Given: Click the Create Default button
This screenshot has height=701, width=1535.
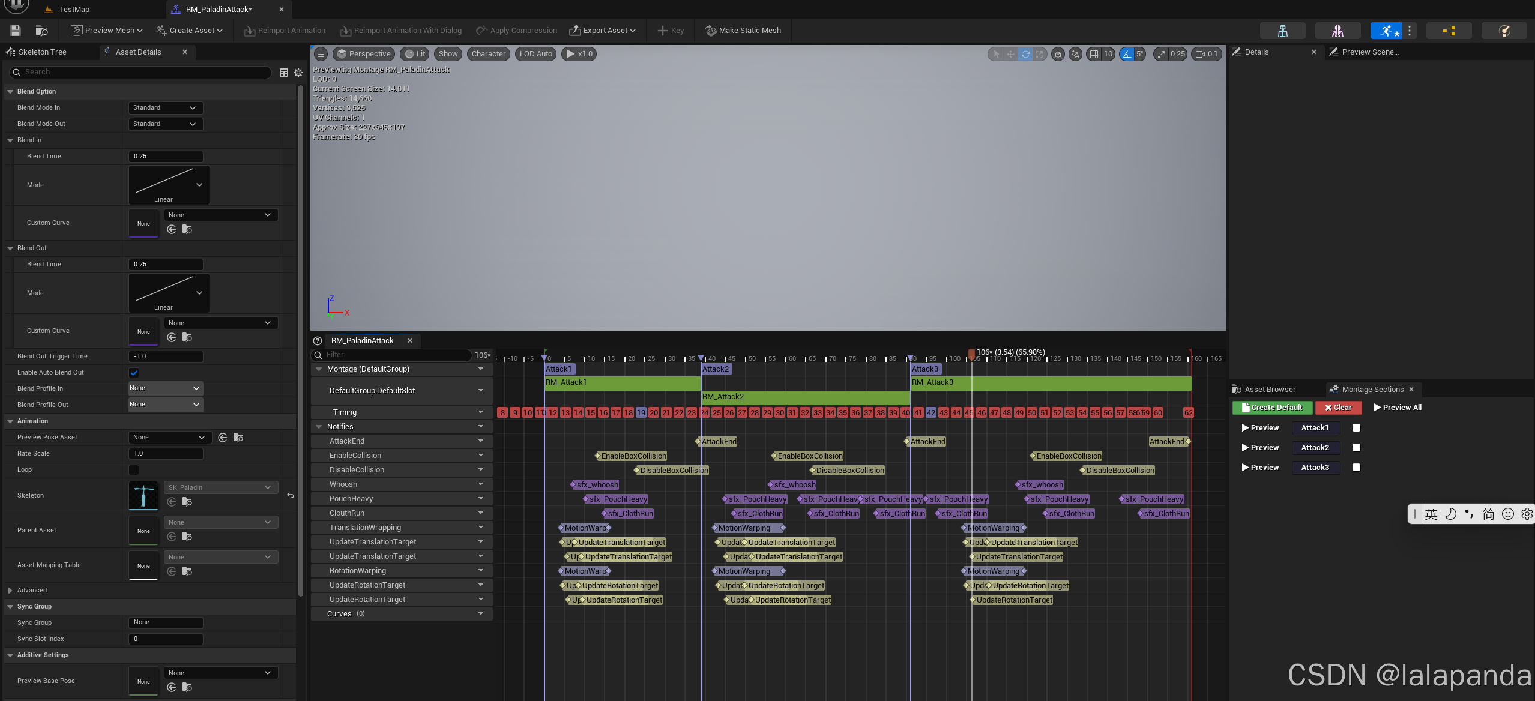Looking at the screenshot, I should 1272,407.
